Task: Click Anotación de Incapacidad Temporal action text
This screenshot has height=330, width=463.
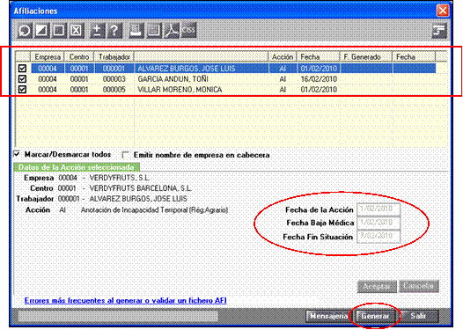Action: pos(154,209)
